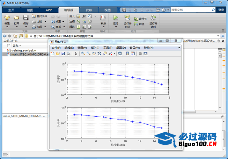The height and width of the screenshot is (159, 228).
Task: Open the Brush tool color dropdown arrow
Action: (x=114, y=54)
